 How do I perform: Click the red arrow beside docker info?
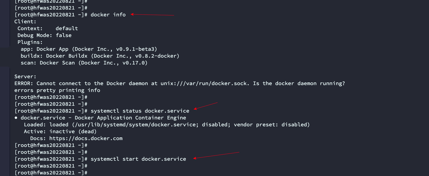152,15
